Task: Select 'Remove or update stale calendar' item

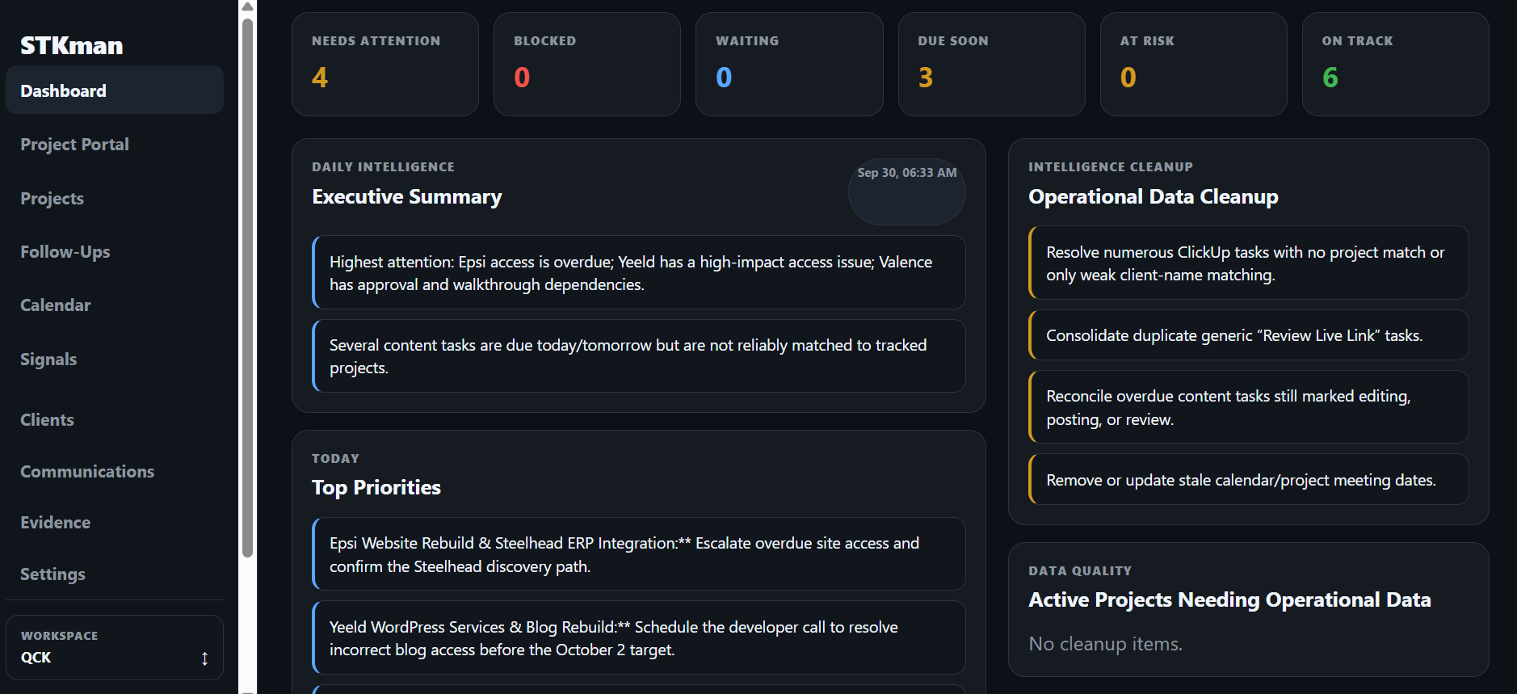Action: click(1249, 480)
